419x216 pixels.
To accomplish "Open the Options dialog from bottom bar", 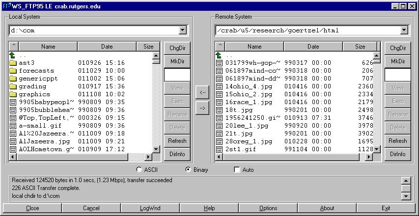I will pos(268,208).
